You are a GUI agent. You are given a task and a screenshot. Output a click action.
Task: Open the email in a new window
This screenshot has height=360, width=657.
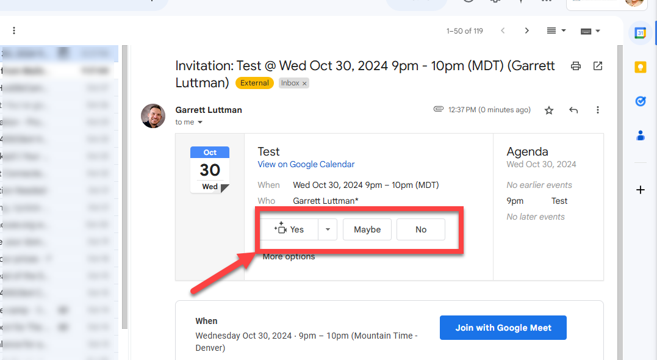(x=598, y=66)
